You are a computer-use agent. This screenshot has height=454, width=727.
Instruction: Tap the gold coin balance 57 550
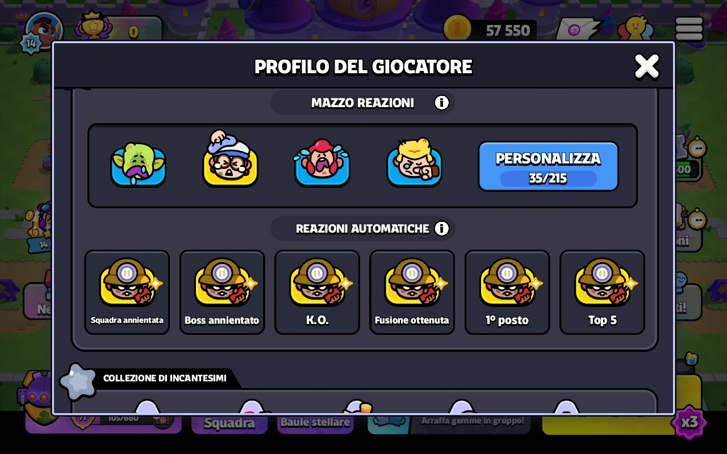(490, 30)
